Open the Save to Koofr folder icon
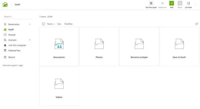The width and height of the screenshot is (200, 109). (x=179, y=44)
